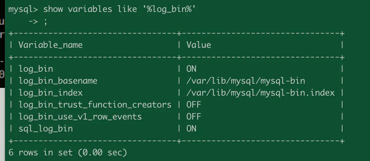Viewport: 370px width, 161px height.
Task: Click the ON value for log_bin
Action: [191, 69]
